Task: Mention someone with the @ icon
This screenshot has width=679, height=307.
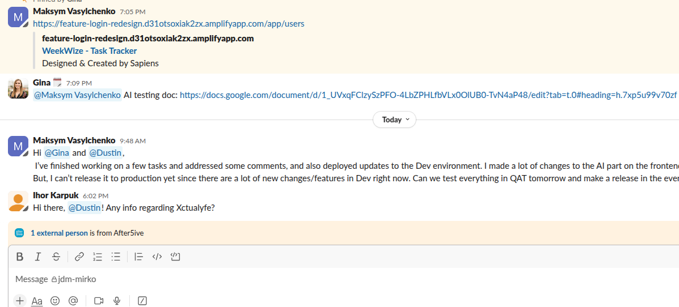Action: [73, 301]
